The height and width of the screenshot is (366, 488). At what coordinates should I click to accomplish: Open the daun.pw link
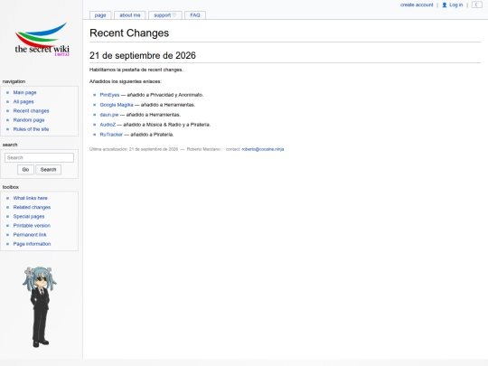point(109,115)
